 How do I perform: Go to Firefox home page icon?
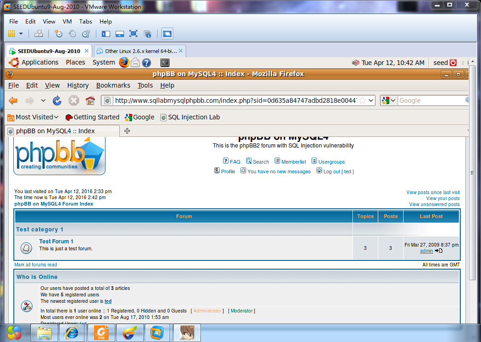(90, 100)
